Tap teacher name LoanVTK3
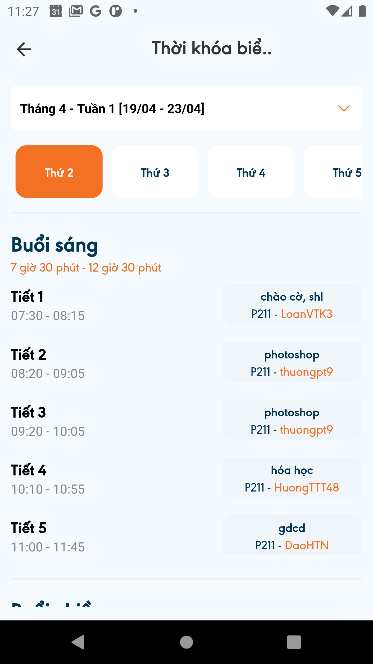The height and width of the screenshot is (664, 373). [307, 314]
